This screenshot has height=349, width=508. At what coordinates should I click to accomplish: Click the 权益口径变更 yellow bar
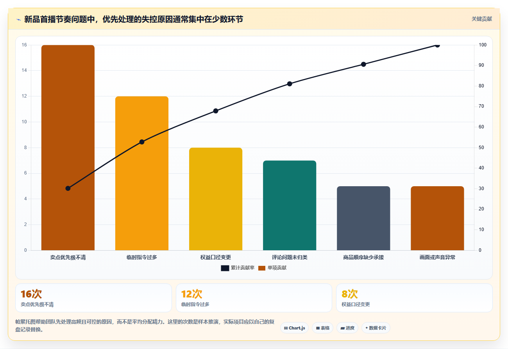(x=216, y=199)
